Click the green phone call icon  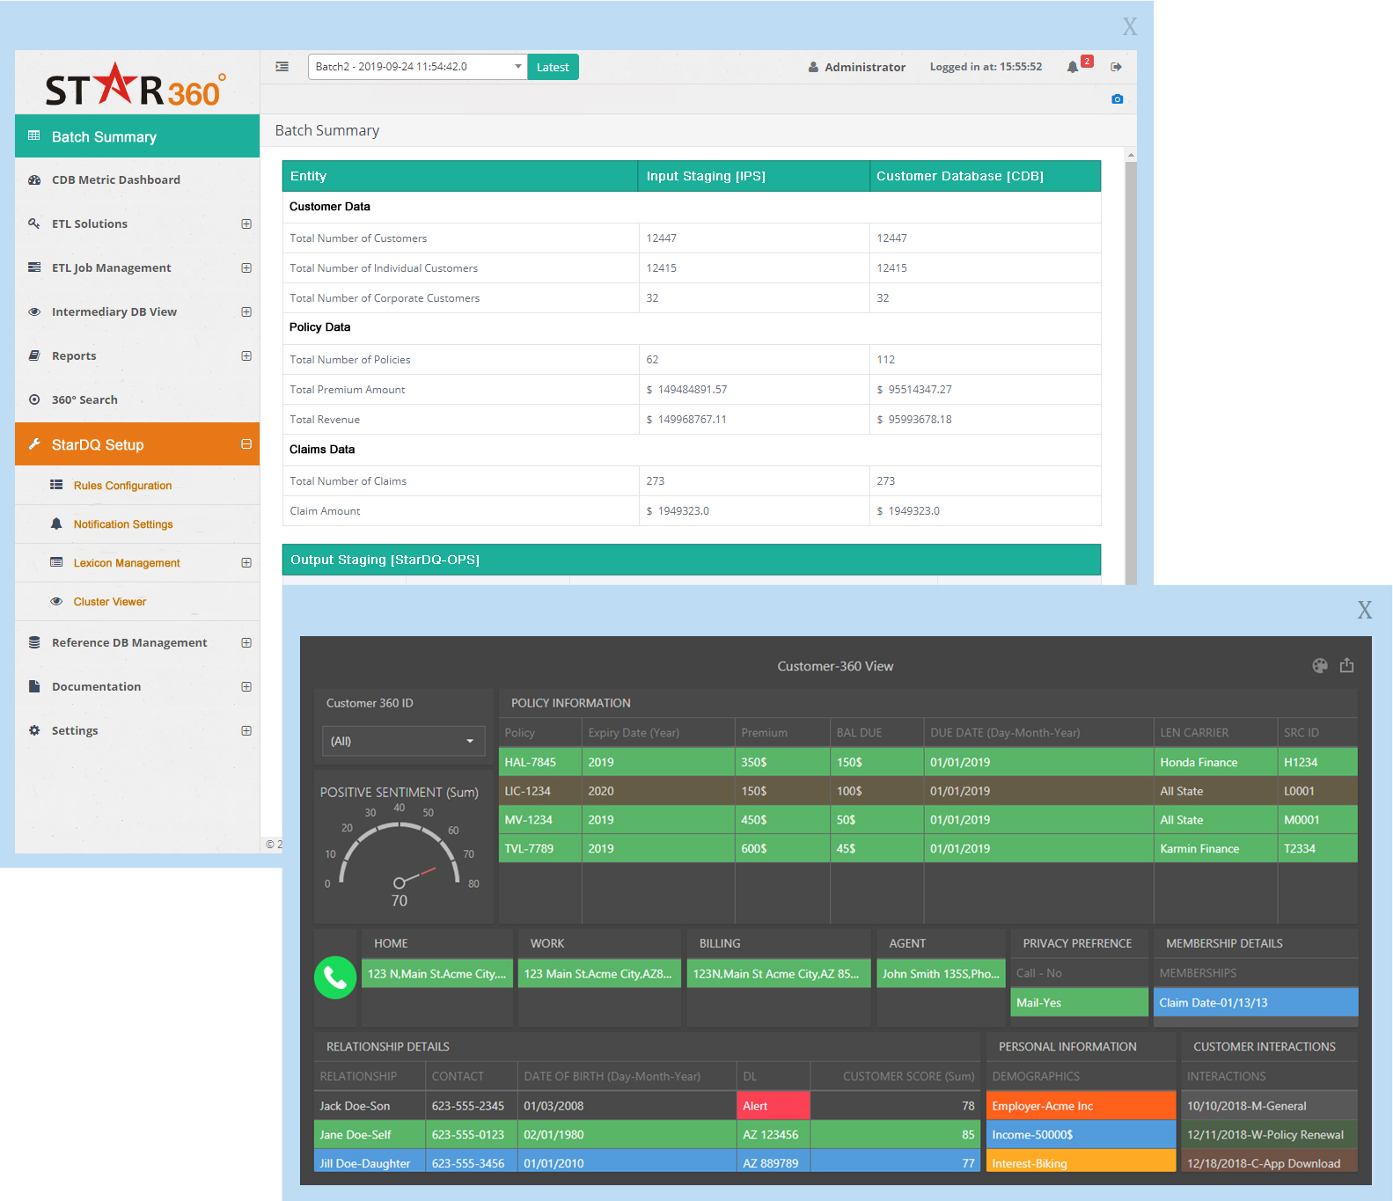[x=335, y=977]
